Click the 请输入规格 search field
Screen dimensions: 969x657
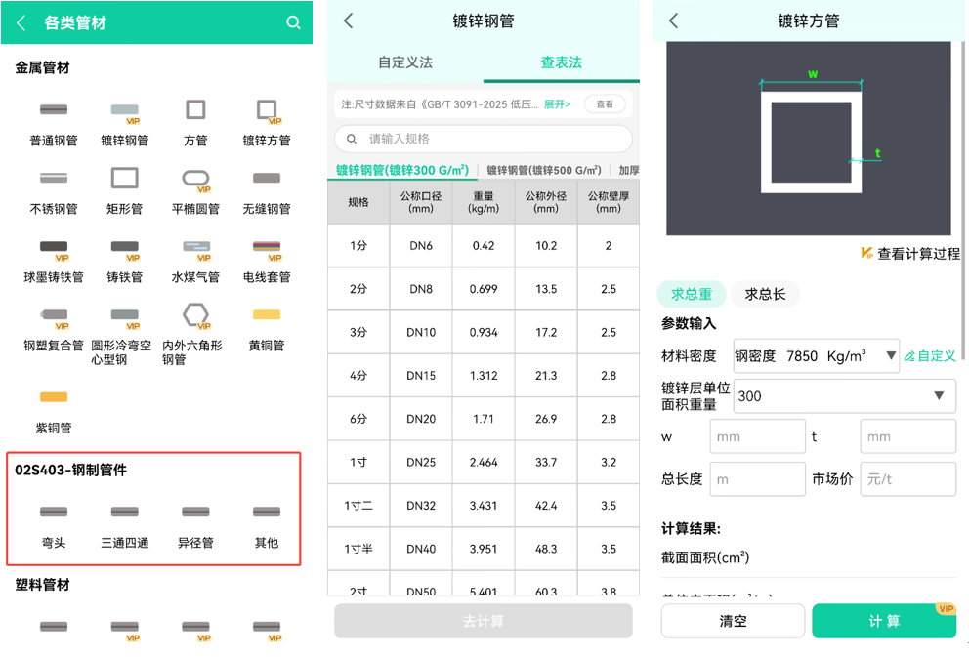pyautogui.click(x=484, y=139)
